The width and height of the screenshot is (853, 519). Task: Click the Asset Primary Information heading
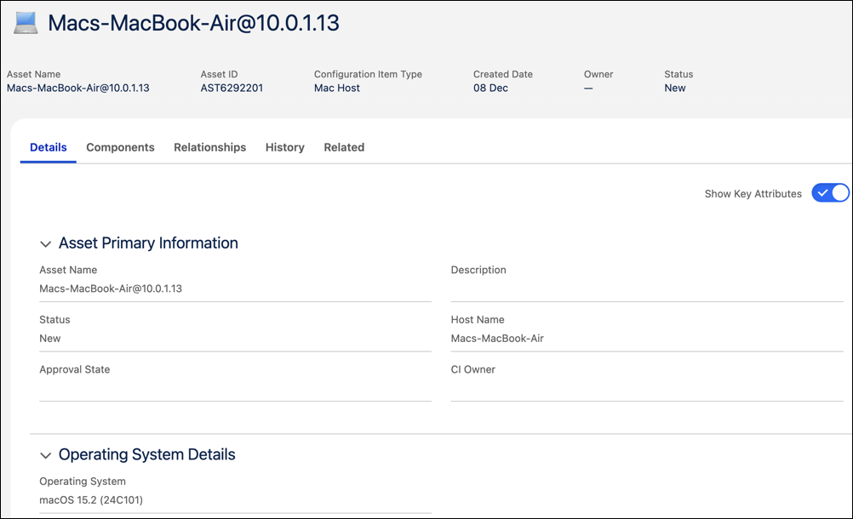pos(148,243)
